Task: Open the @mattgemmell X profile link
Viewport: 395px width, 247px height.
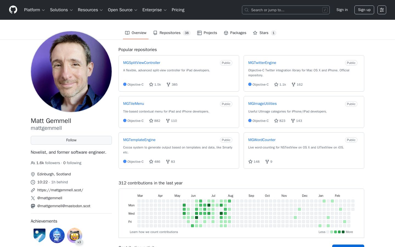Action: pos(50,198)
